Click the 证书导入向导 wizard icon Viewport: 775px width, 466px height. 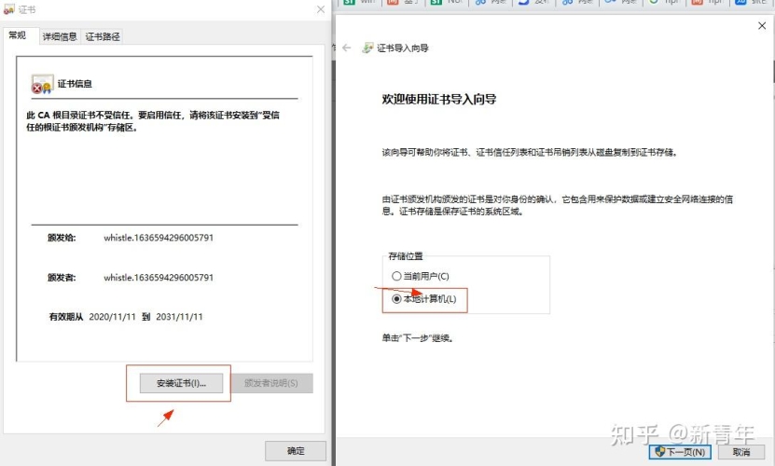point(367,48)
